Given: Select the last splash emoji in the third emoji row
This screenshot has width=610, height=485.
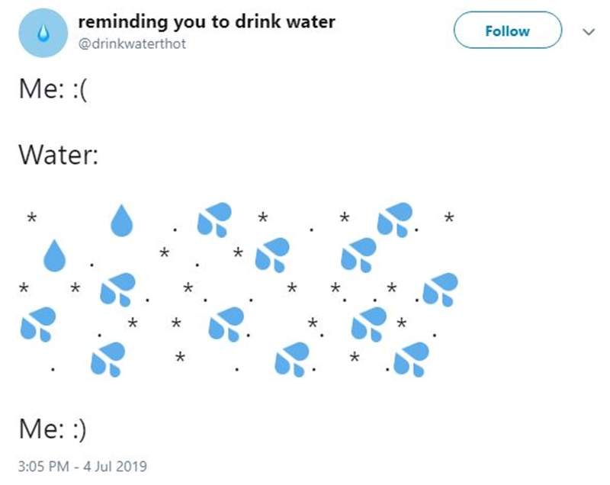Looking at the screenshot, I should (x=441, y=290).
